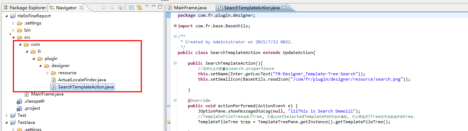The height and width of the screenshot is (131, 468).
Task: Click the import com.fr.base.BaseUtils line
Action: (214, 26)
